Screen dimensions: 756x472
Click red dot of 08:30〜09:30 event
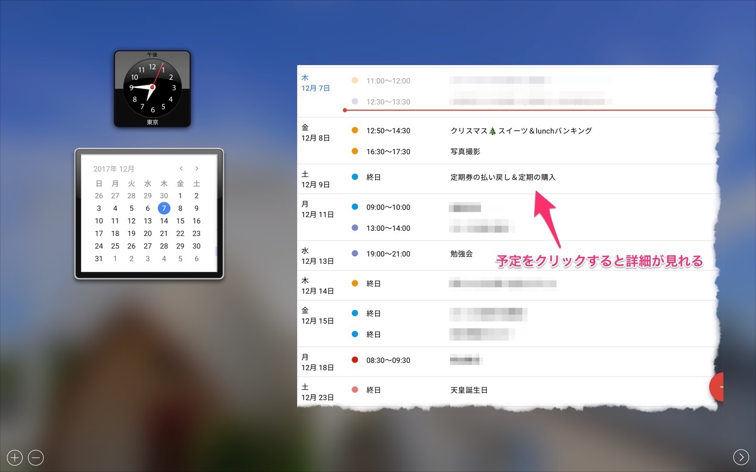click(x=355, y=360)
